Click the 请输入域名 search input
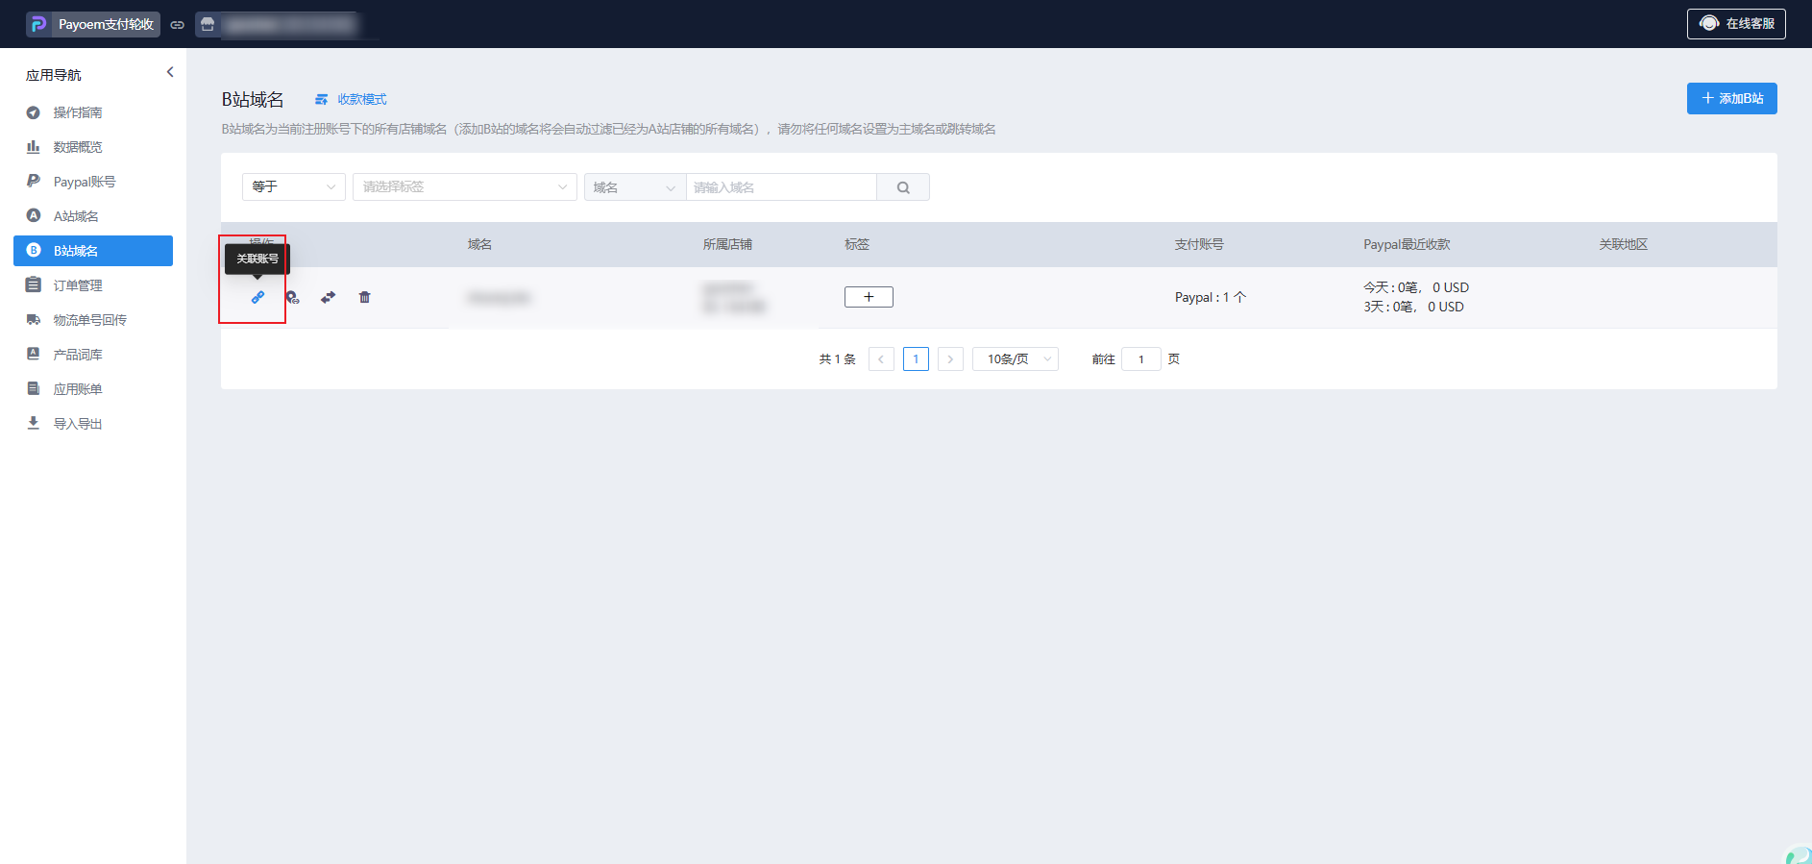This screenshot has height=864, width=1812. (781, 187)
